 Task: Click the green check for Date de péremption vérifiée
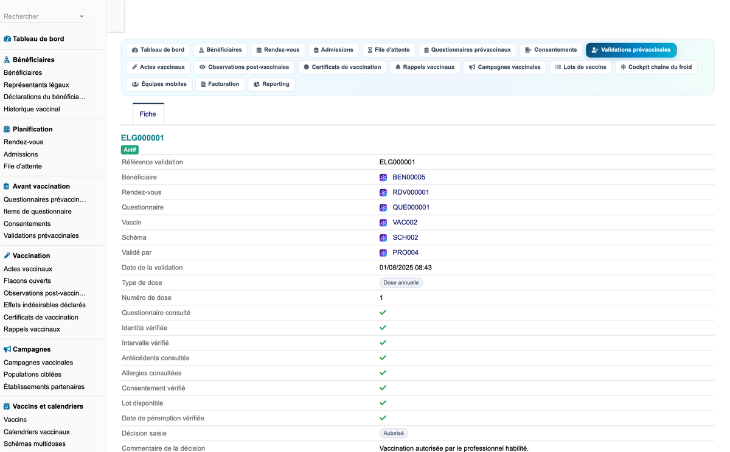point(383,418)
